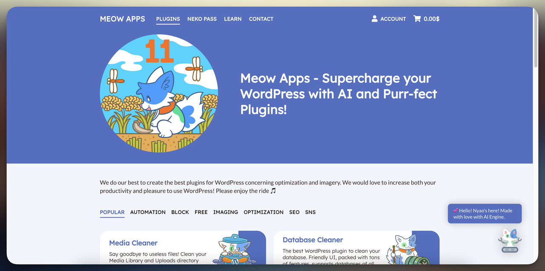Open the Learn menu item
The width and height of the screenshot is (545, 271).
233,19
